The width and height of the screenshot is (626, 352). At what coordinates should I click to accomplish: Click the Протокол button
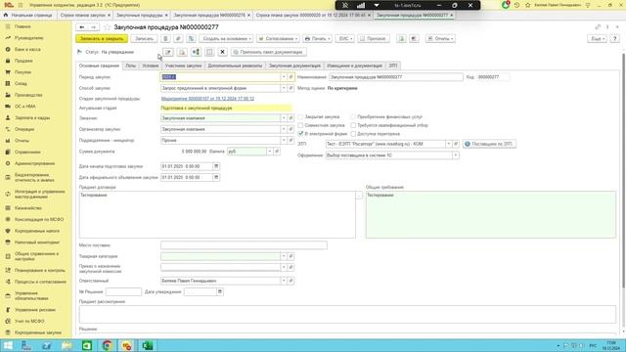[x=374, y=39]
